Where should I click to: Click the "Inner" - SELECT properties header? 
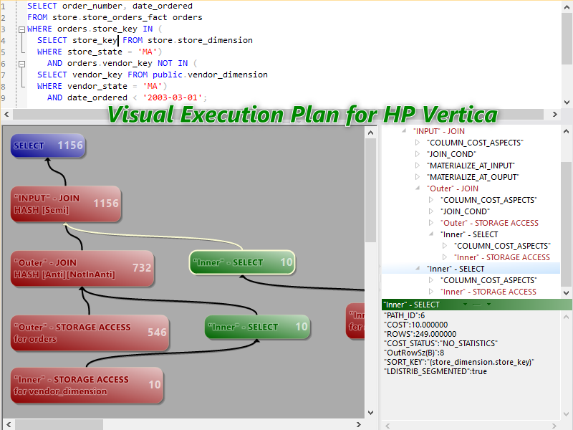476,305
